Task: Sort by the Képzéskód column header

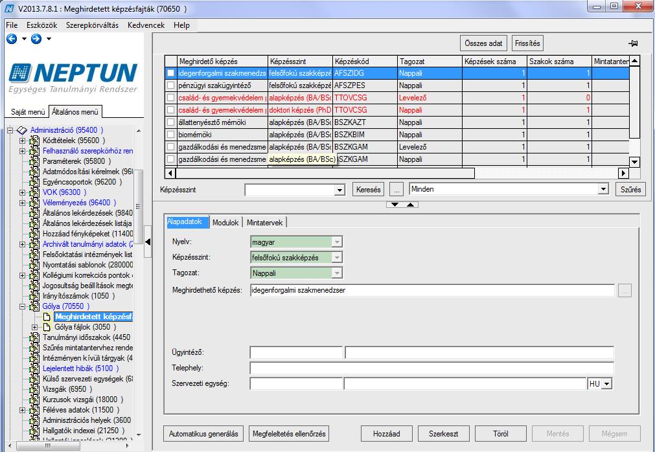Action: [365, 62]
